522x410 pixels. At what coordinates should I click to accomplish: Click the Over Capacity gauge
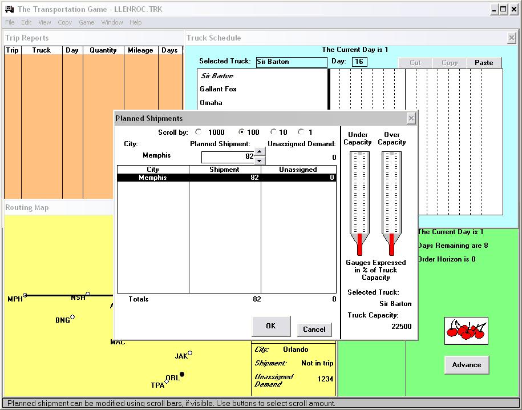pyautogui.click(x=391, y=203)
